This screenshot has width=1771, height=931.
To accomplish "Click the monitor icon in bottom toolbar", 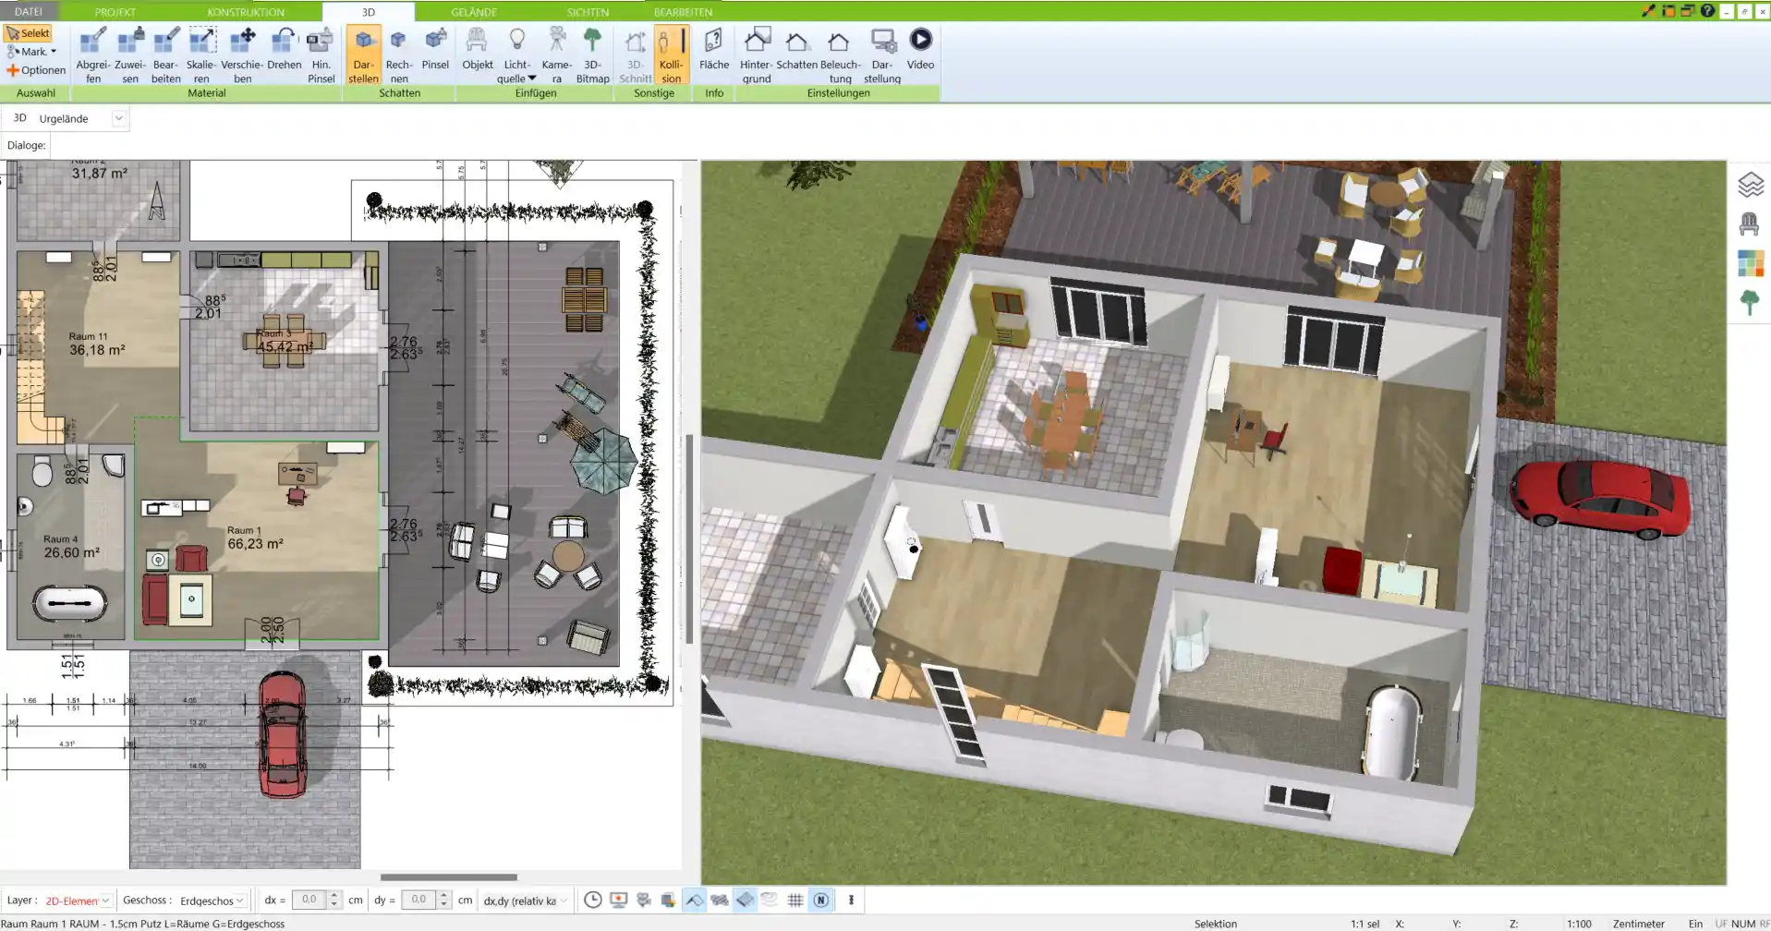I will tap(618, 900).
